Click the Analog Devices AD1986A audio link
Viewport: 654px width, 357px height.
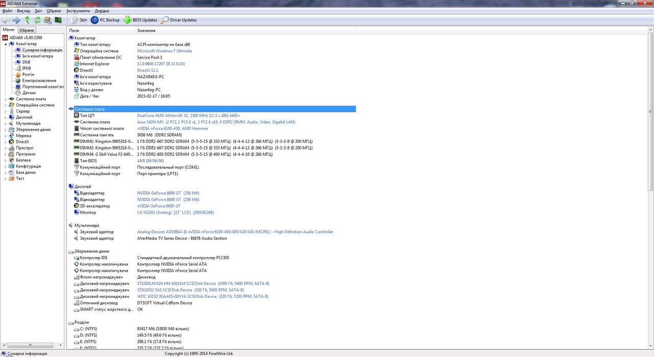235,232
